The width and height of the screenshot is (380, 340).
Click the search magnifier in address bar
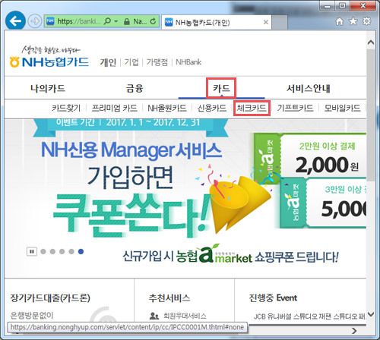(x=107, y=21)
